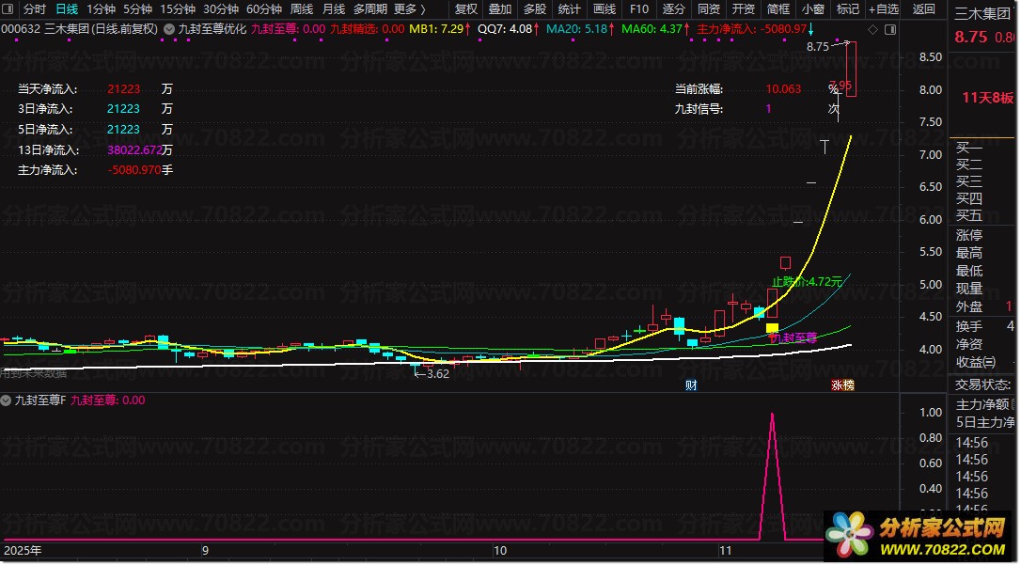
Task: Click the 换手 turnover row
Action: pos(983,326)
